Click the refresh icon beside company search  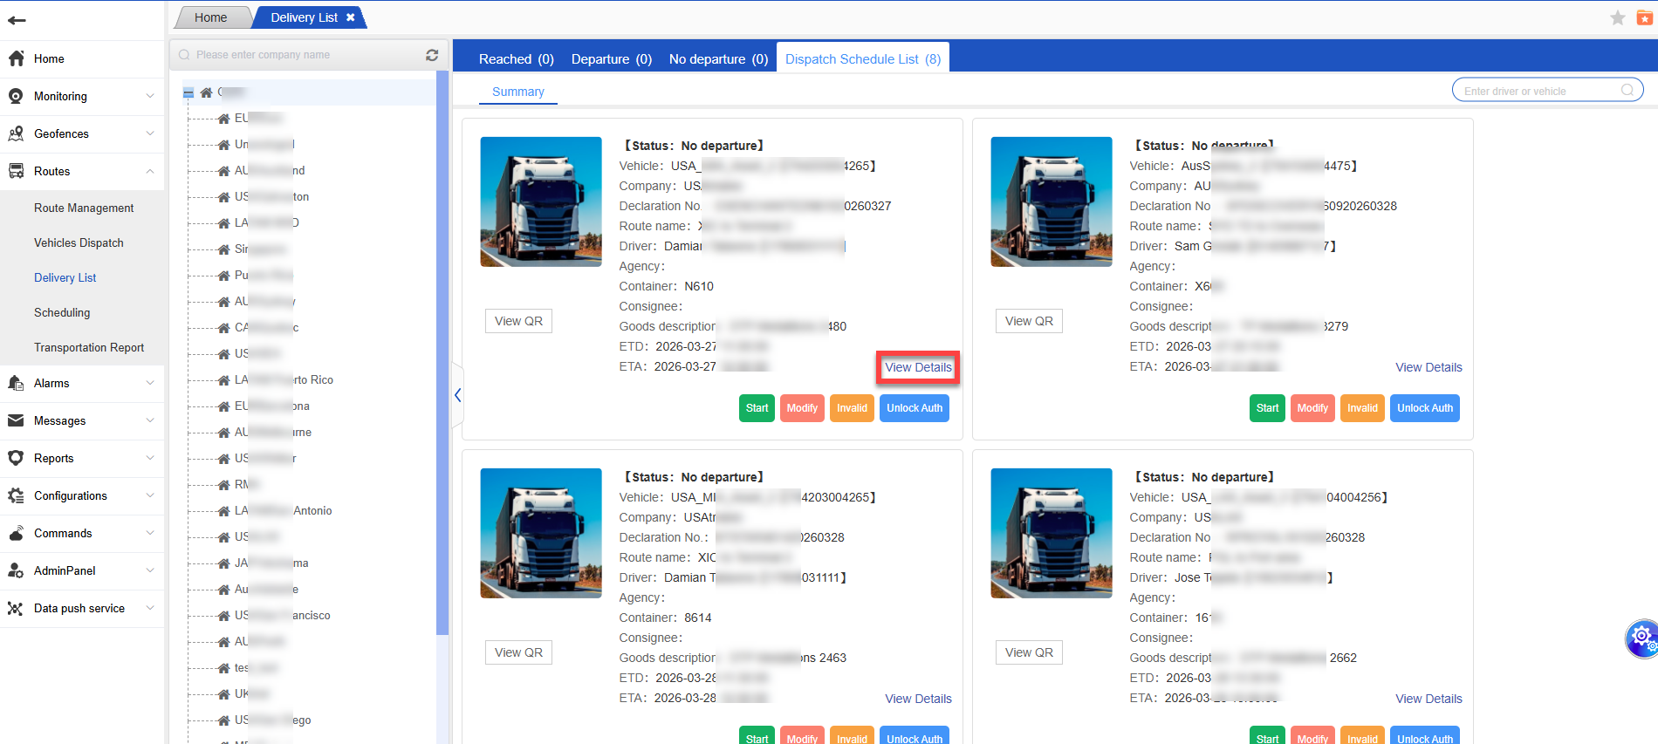pyautogui.click(x=432, y=55)
